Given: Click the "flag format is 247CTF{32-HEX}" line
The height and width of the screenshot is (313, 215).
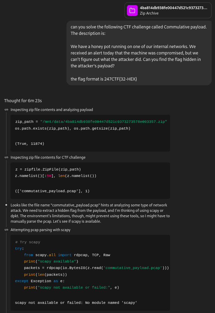Looking at the screenshot, I should (104, 79).
